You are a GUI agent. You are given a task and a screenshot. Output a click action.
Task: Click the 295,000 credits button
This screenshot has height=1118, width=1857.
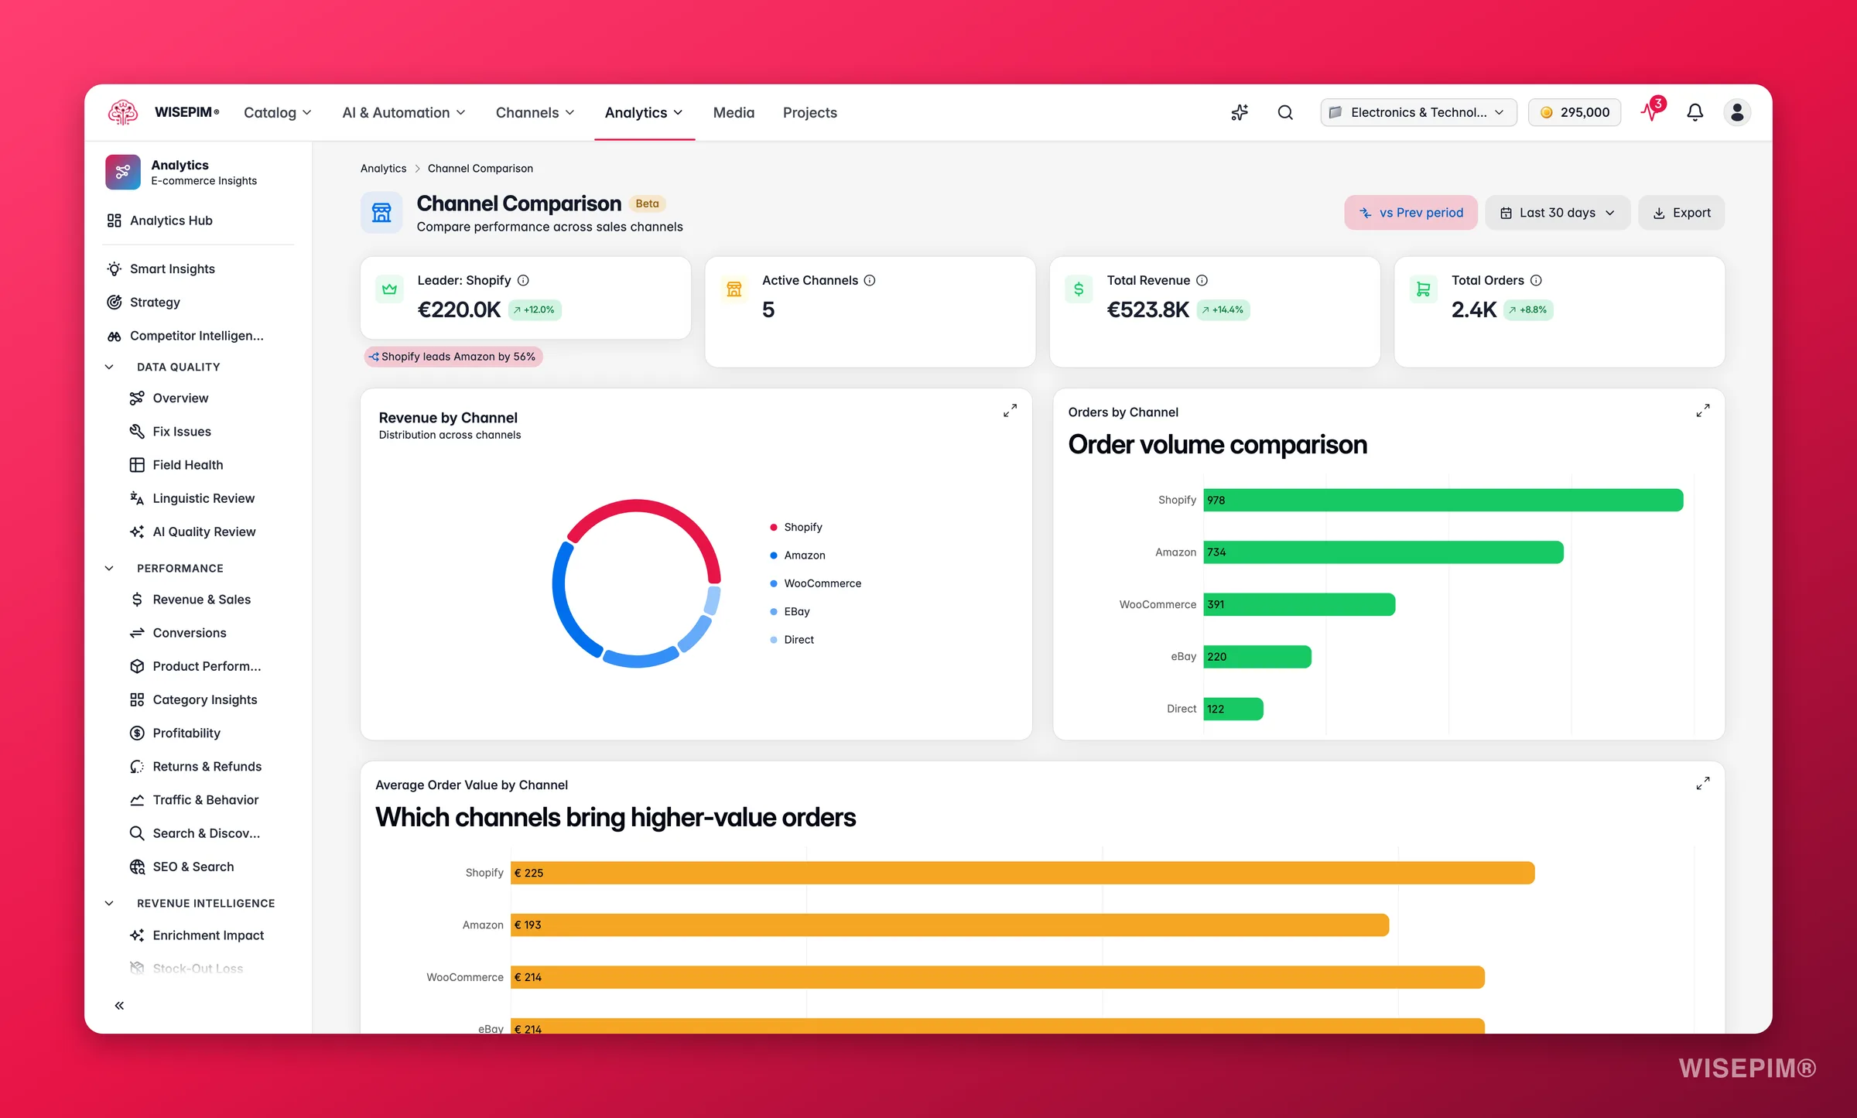coord(1575,113)
